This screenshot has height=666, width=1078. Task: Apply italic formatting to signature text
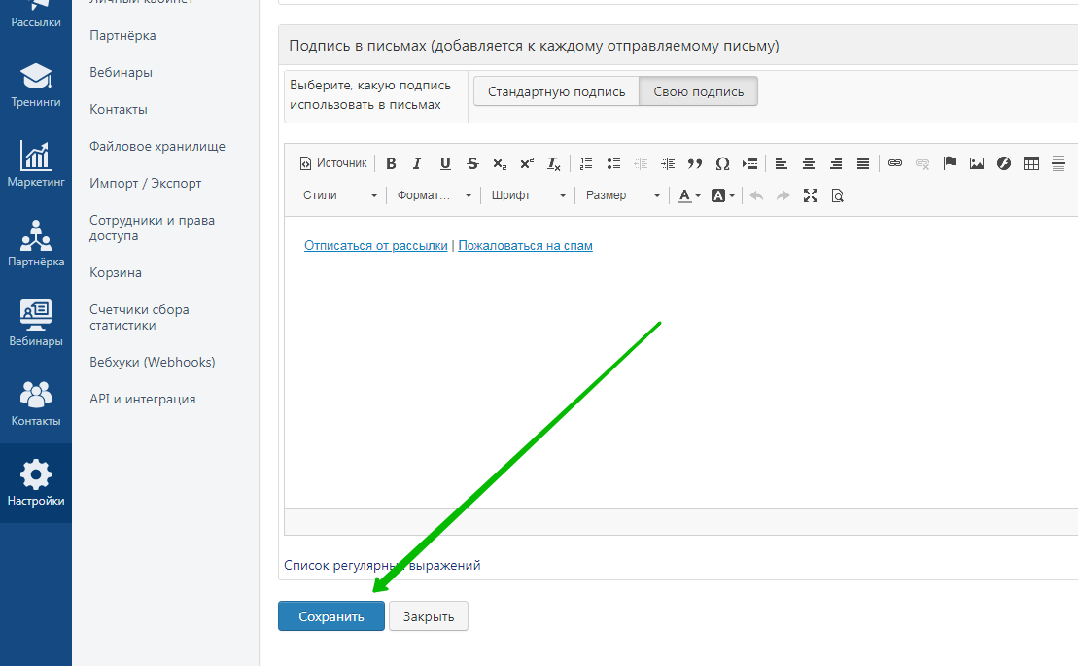pyautogui.click(x=418, y=163)
